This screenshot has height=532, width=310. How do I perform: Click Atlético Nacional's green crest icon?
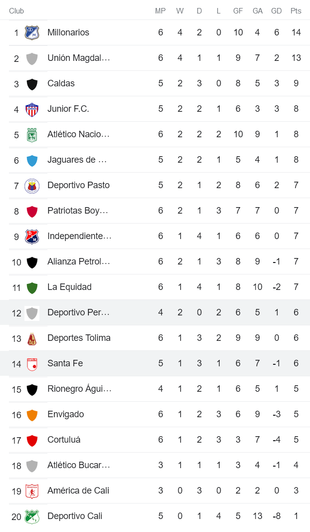click(x=32, y=135)
